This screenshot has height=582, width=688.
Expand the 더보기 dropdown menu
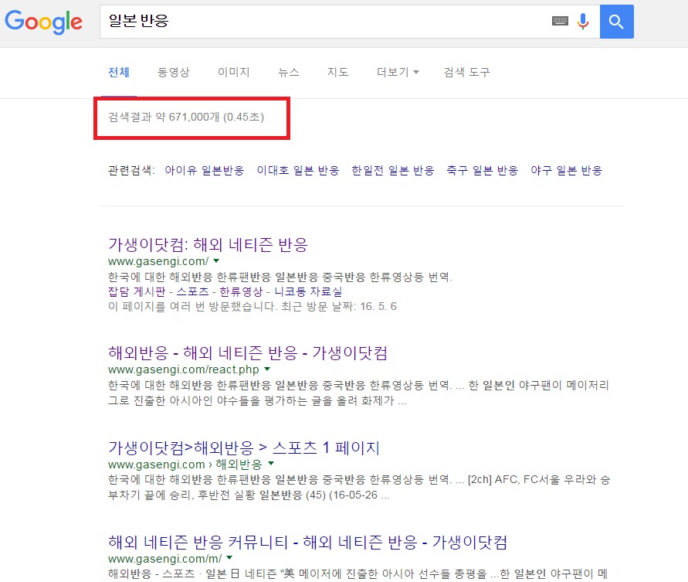[398, 73]
